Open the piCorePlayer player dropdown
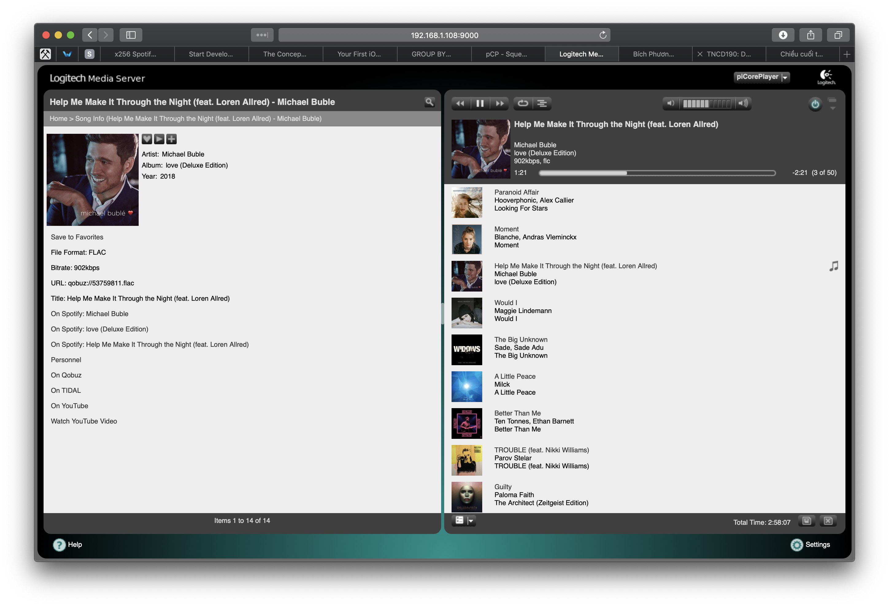The image size is (889, 607). pos(762,77)
